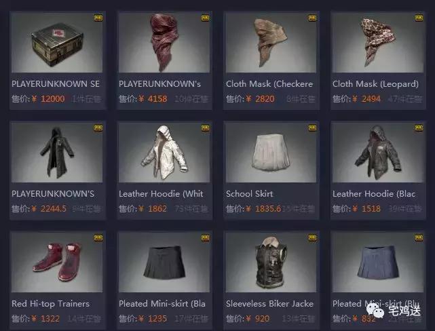This screenshot has height=331, width=435.
Task: Choose the Leather Hoodie (Black) image
Action: coord(378,152)
